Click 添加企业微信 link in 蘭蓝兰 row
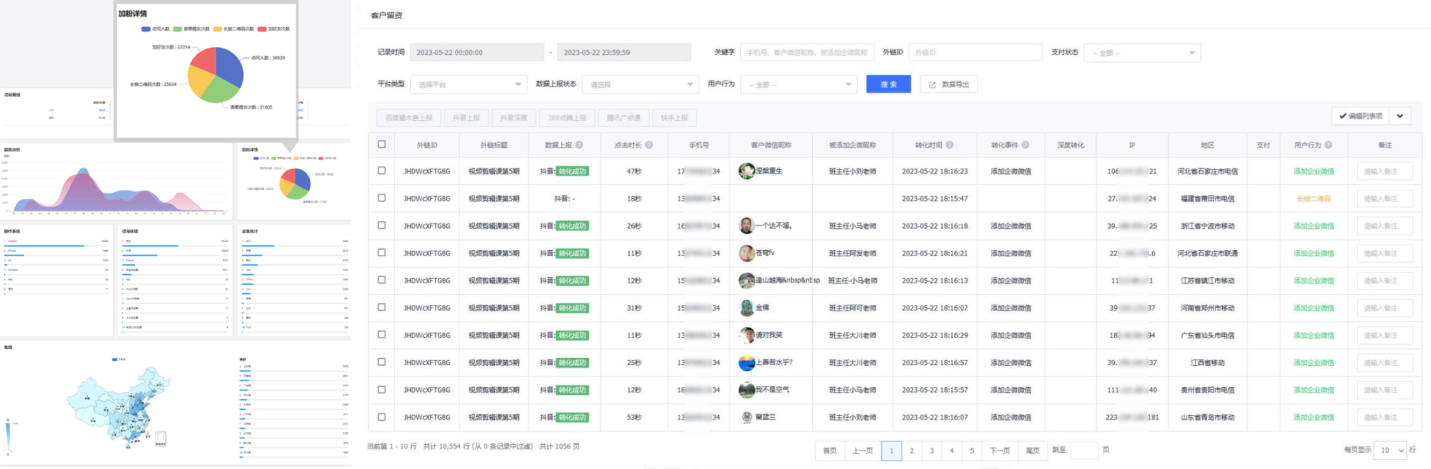 tap(1313, 418)
